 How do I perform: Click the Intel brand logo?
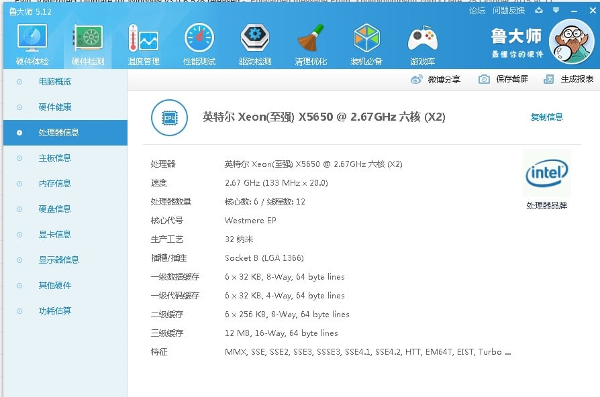click(x=547, y=173)
